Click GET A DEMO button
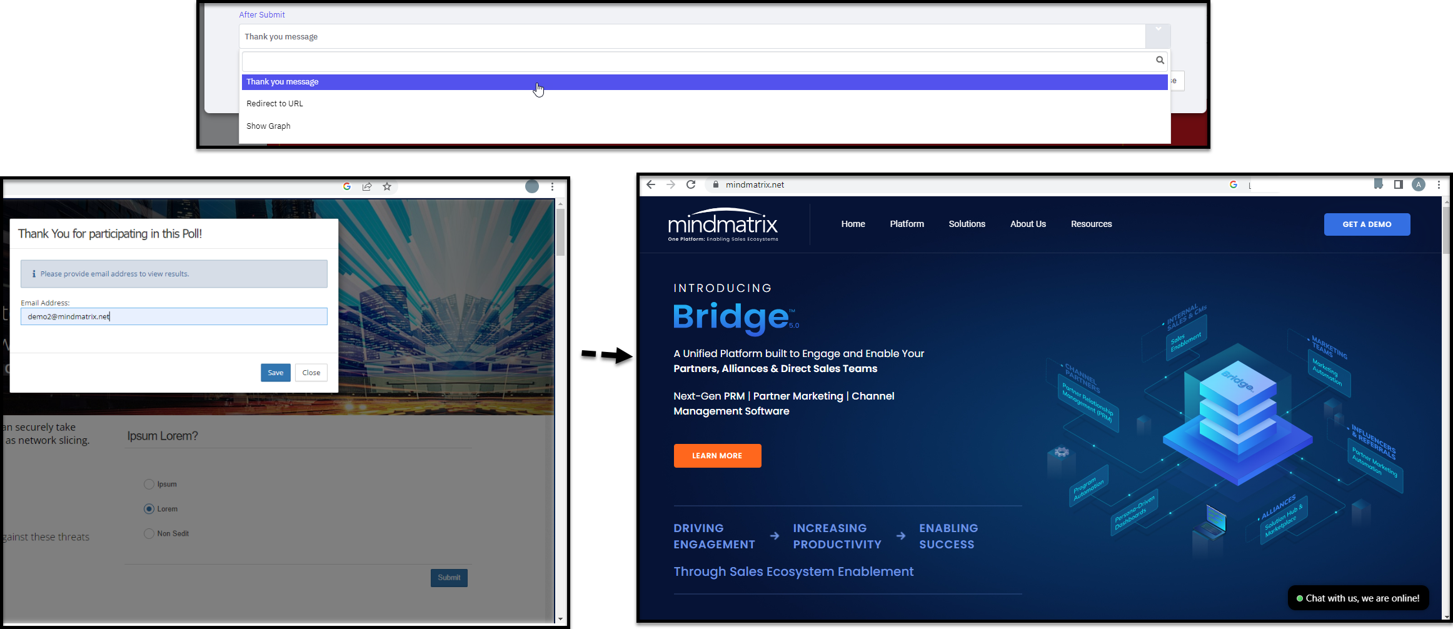The width and height of the screenshot is (1453, 629). tap(1367, 224)
